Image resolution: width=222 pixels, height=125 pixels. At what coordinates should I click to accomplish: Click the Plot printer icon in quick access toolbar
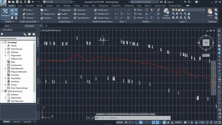29,2
